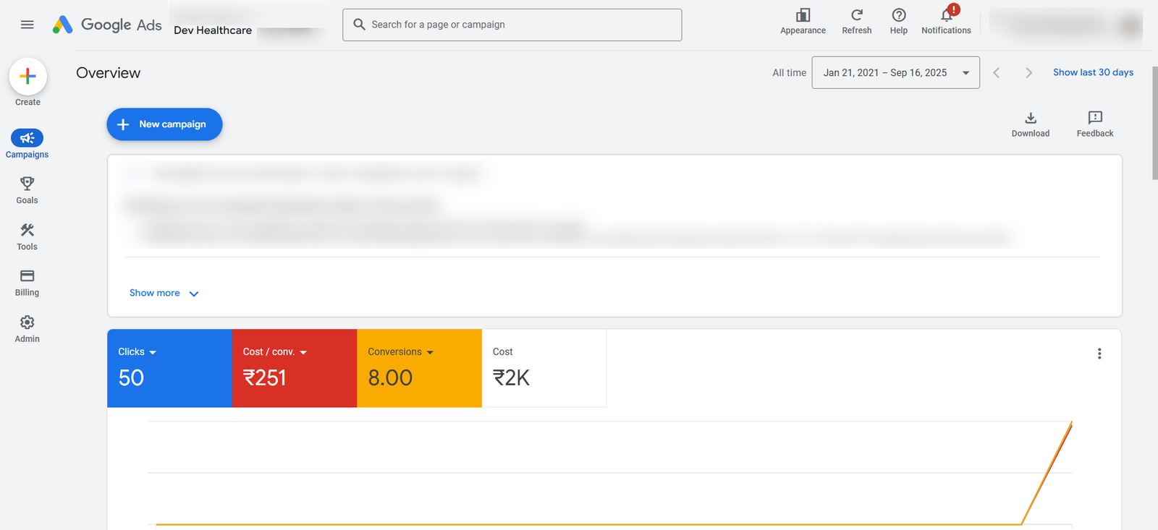Screen dimensions: 1158x530
Task: Click the Create plus button
Action: (28, 77)
